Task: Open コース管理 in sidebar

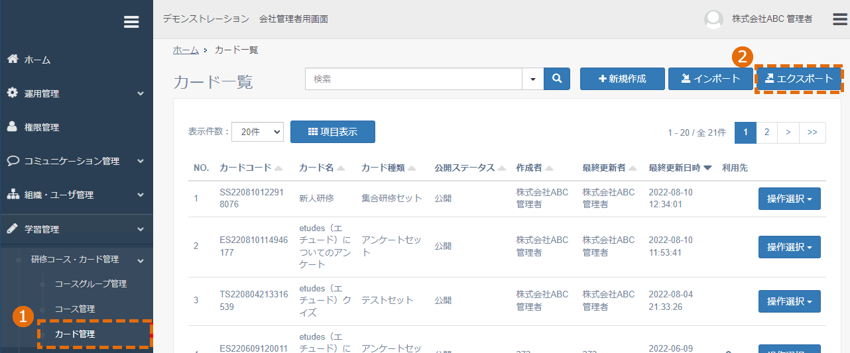Action: (75, 309)
